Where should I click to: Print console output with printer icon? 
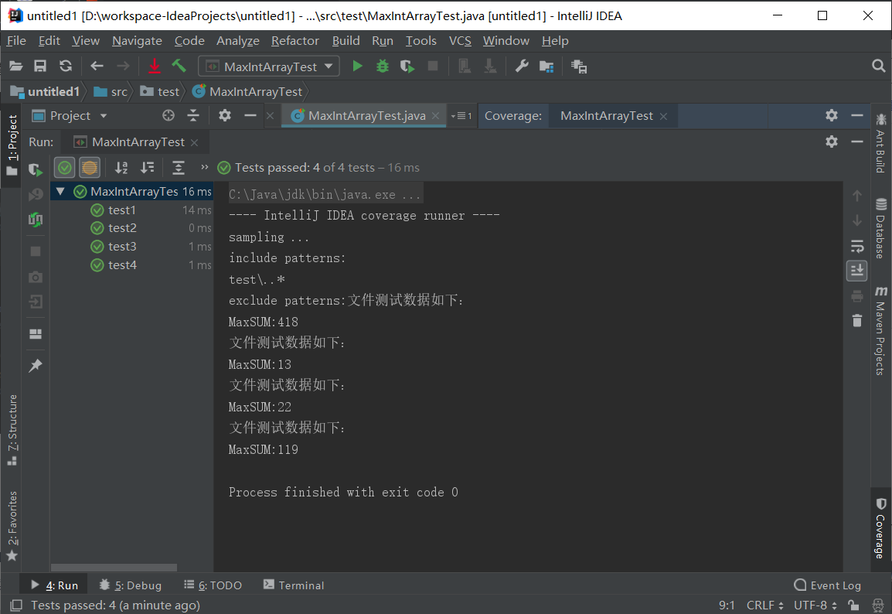pos(857,296)
